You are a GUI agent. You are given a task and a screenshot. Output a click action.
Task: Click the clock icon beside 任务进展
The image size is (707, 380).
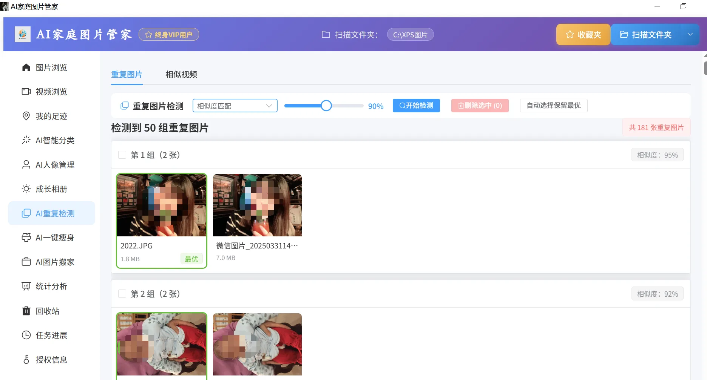pos(26,335)
